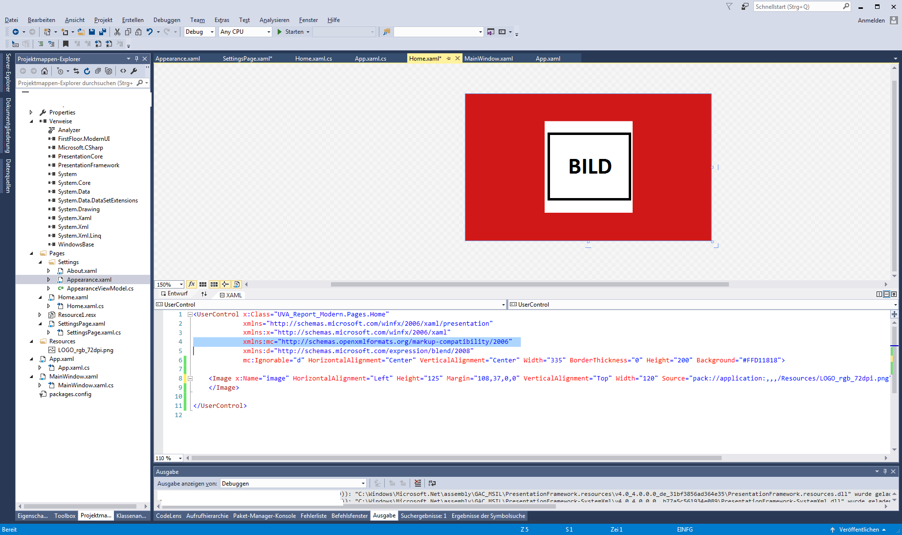The image size is (902, 535).
Task: Open properties via the wrench icon
Action: click(134, 71)
